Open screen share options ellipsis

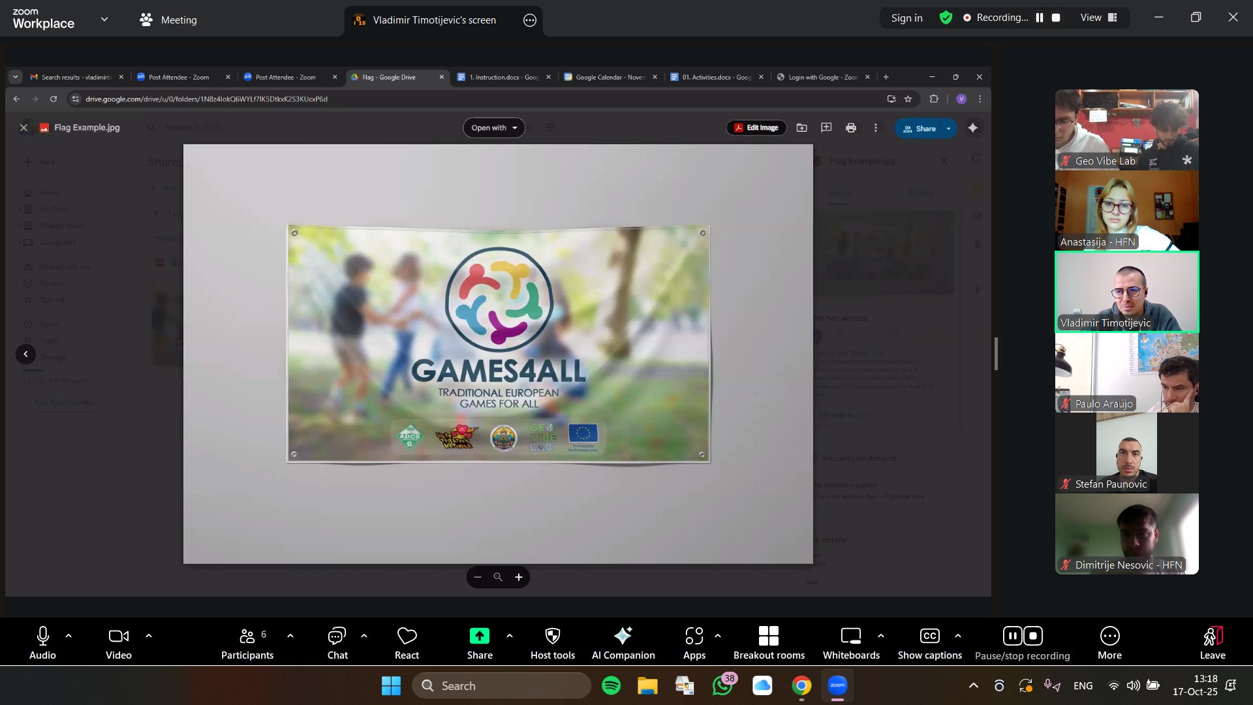530,20
